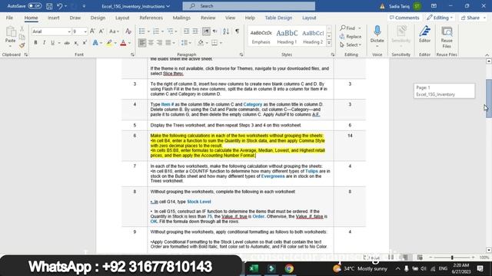This screenshot has height=276, width=492.
Task: Open the File menu tab
Action: pyautogui.click(x=9, y=18)
